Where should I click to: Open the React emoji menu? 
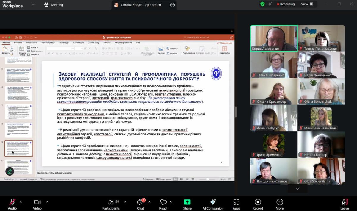pos(163,203)
